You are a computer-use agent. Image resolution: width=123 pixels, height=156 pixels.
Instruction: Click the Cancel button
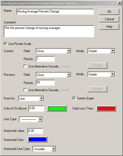point(109,19)
